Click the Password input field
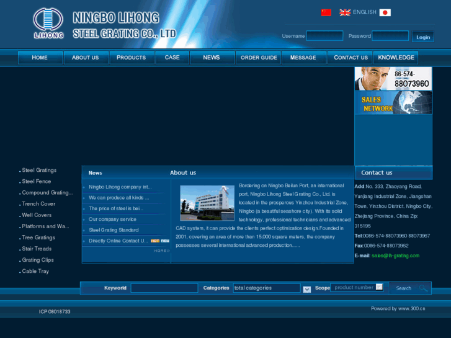Screen dimensions: 451x338 [x=390, y=36]
